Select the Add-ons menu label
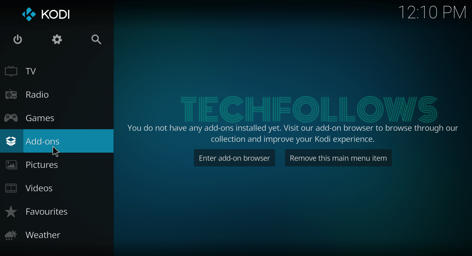Image resolution: width=472 pixels, height=256 pixels. tap(42, 141)
